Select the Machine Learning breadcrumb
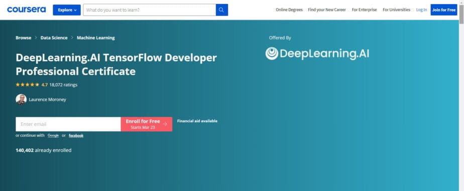This screenshot has height=191, width=464. coord(95,38)
